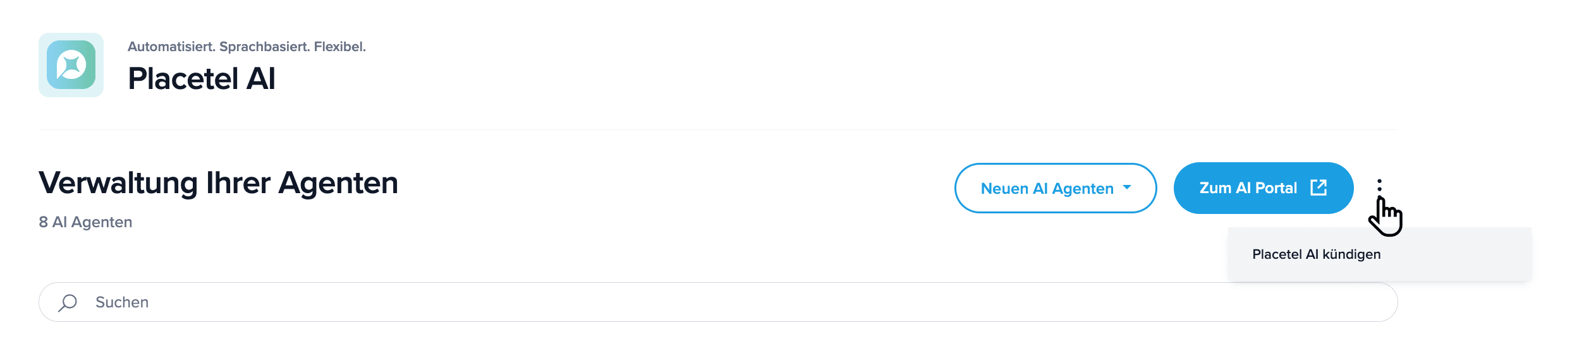Click the external link icon on Zum AI Portal
1584x356 pixels.
1319,187
